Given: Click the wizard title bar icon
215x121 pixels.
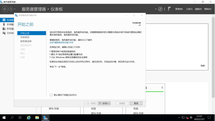Looking at the screenshot, I should (17, 15).
